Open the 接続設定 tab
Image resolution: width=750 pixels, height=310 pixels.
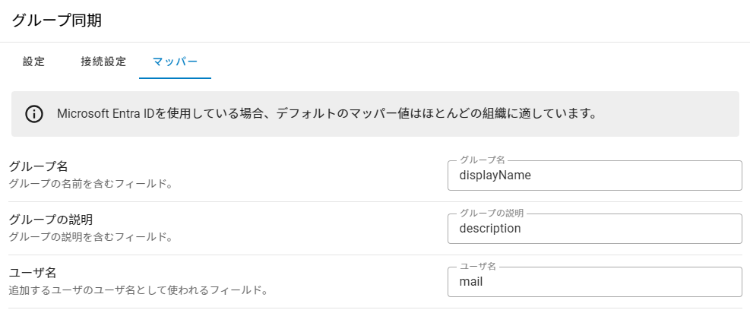pos(103,62)
